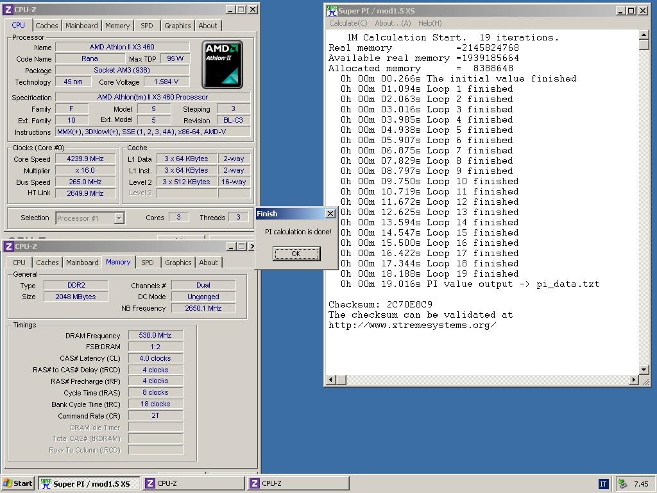This screenshot has width=657, height=493.
Task: Activate the second CPU-Z taskbar button
Action: [x=299, y=483]
